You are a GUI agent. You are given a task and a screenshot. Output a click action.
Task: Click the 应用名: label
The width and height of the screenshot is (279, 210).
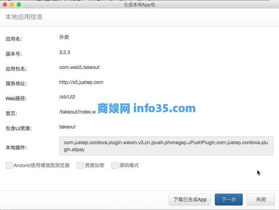[x=14, y=39]
